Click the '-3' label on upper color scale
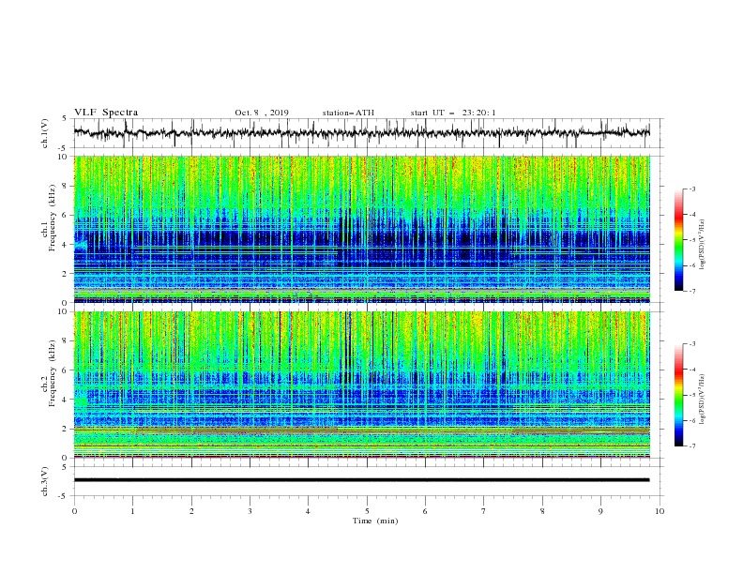This screenshot has height=574, width=743. point(691,189)
